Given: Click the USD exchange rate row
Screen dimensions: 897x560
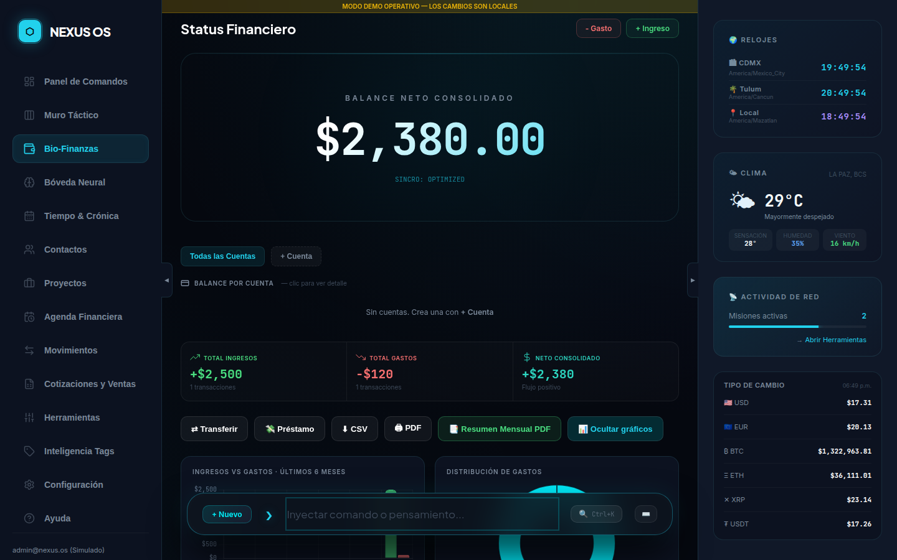Looking at the screenshot, I should (797, 403).
